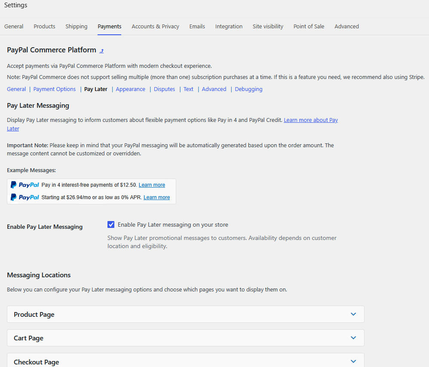Open the Checkout Page accordion header

[186, 360]
